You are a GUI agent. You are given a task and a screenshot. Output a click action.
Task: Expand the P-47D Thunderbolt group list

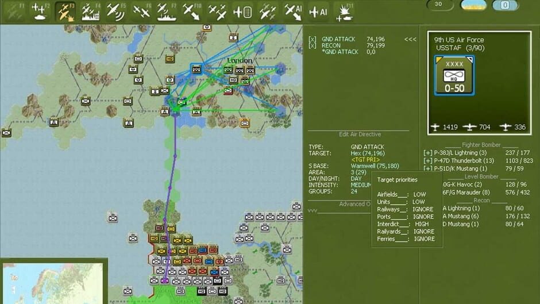428,160
